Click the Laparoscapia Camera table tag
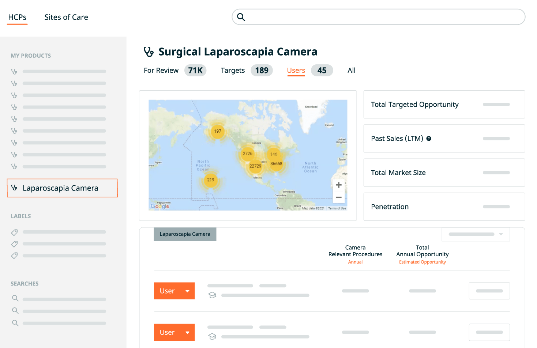This screenshot has height=348, width=537. (185, 234)
